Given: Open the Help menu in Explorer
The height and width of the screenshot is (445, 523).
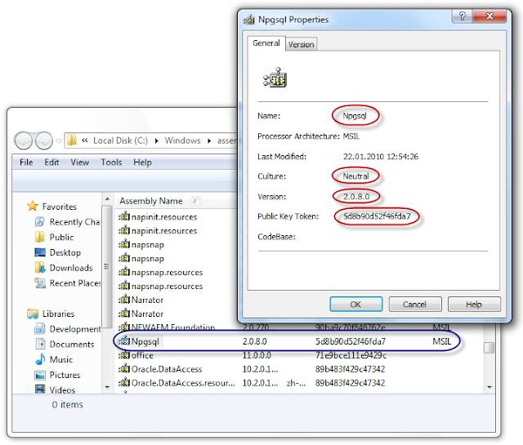Looking at the screenshot, I should pyautogui.click(x=142, y=162).
